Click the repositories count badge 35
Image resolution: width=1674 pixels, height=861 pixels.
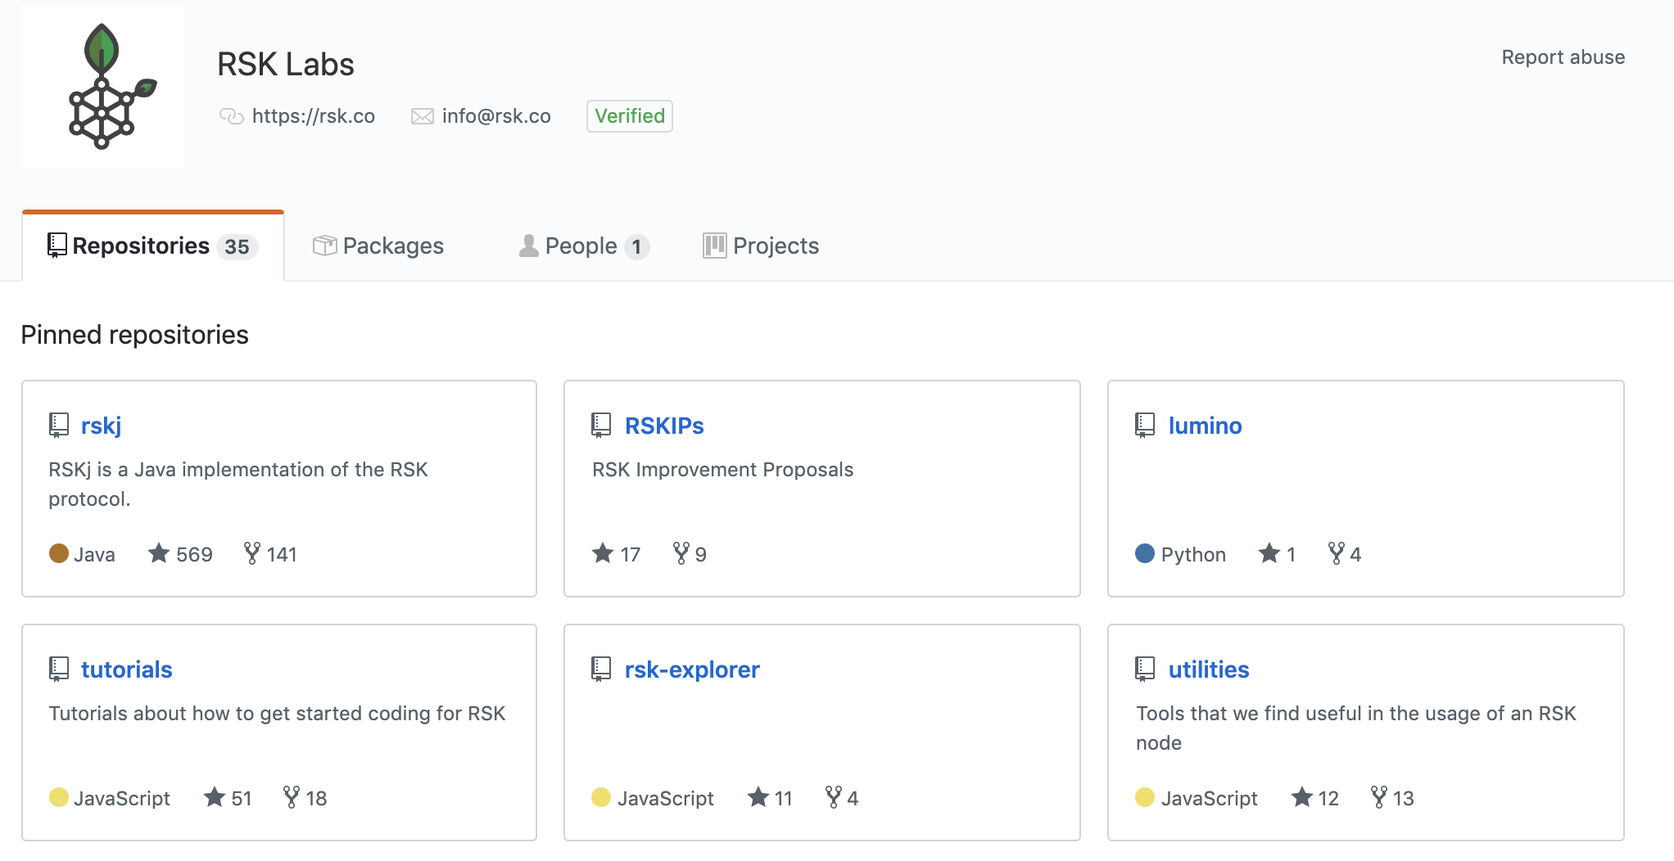coord(238,246)
